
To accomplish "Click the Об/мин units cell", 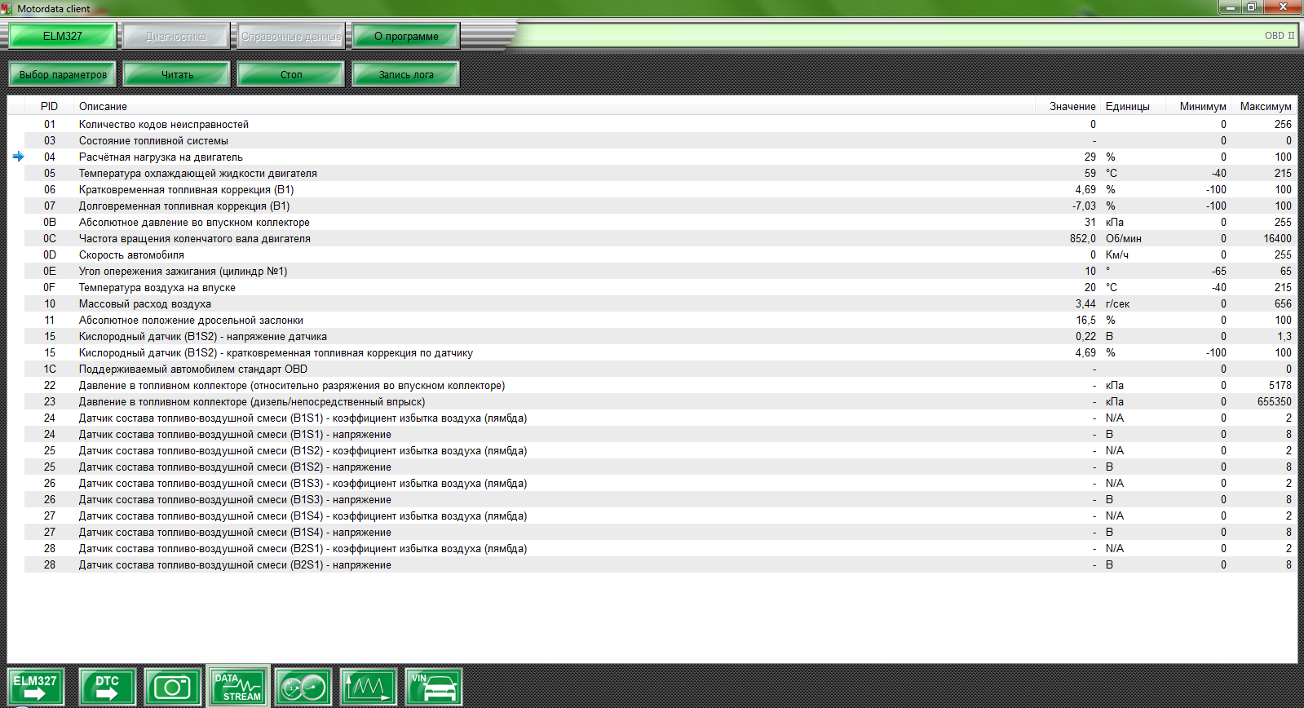I will [x=1123, y=238].
